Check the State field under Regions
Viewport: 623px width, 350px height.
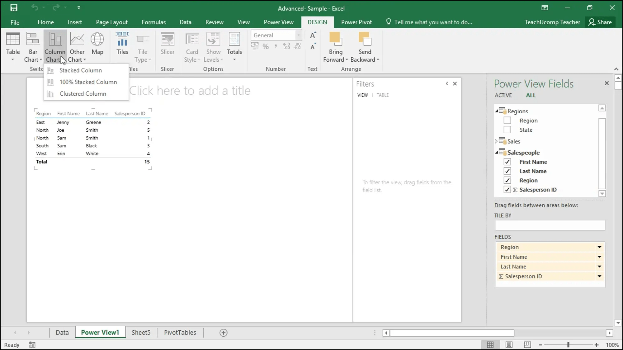click(x=507, y=130)
